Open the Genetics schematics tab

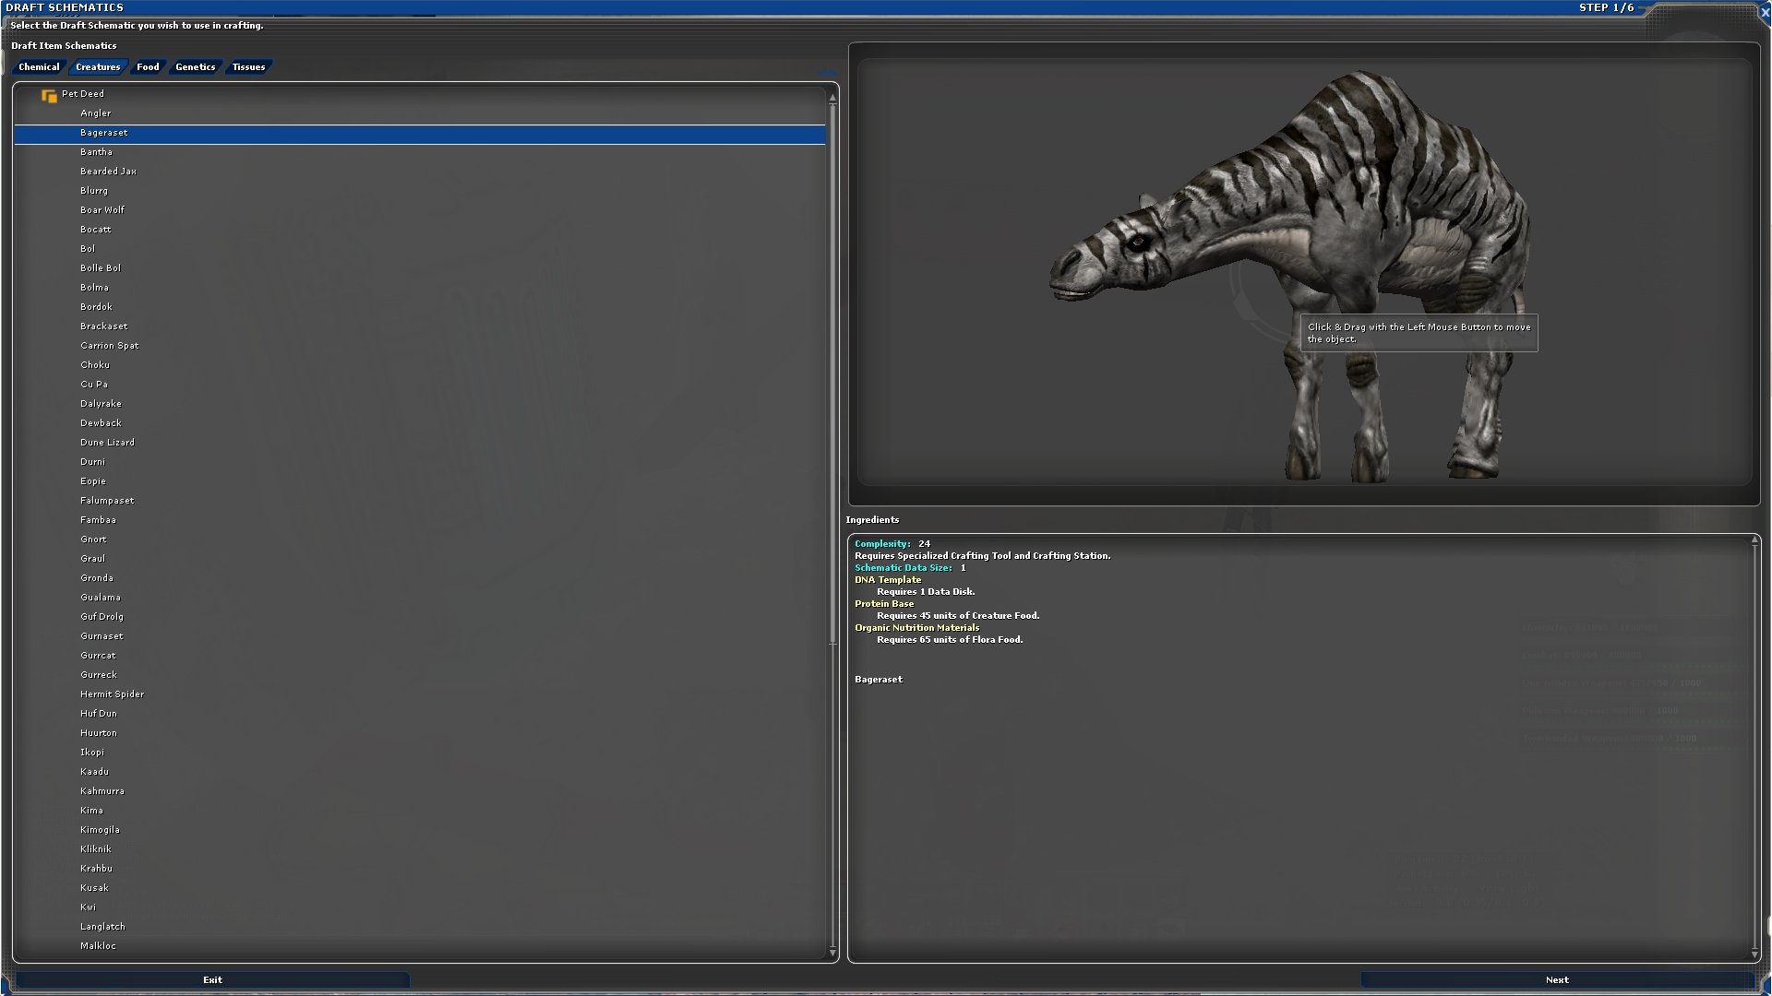tap(195, 67)
